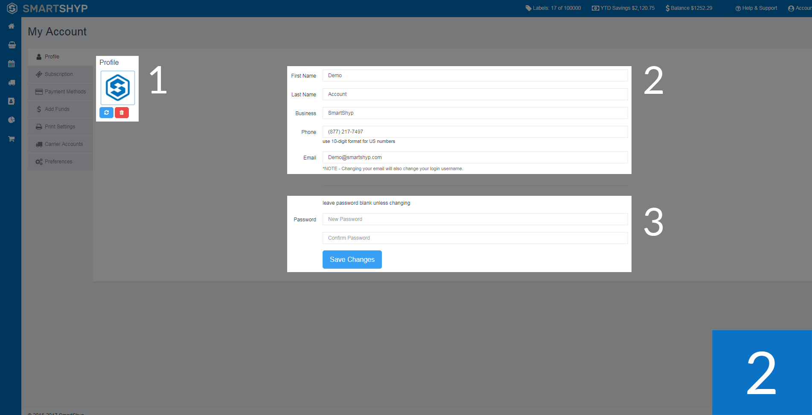
Task: Click the credit card icon beside Payment Methods
Action: tap(39, 92)
